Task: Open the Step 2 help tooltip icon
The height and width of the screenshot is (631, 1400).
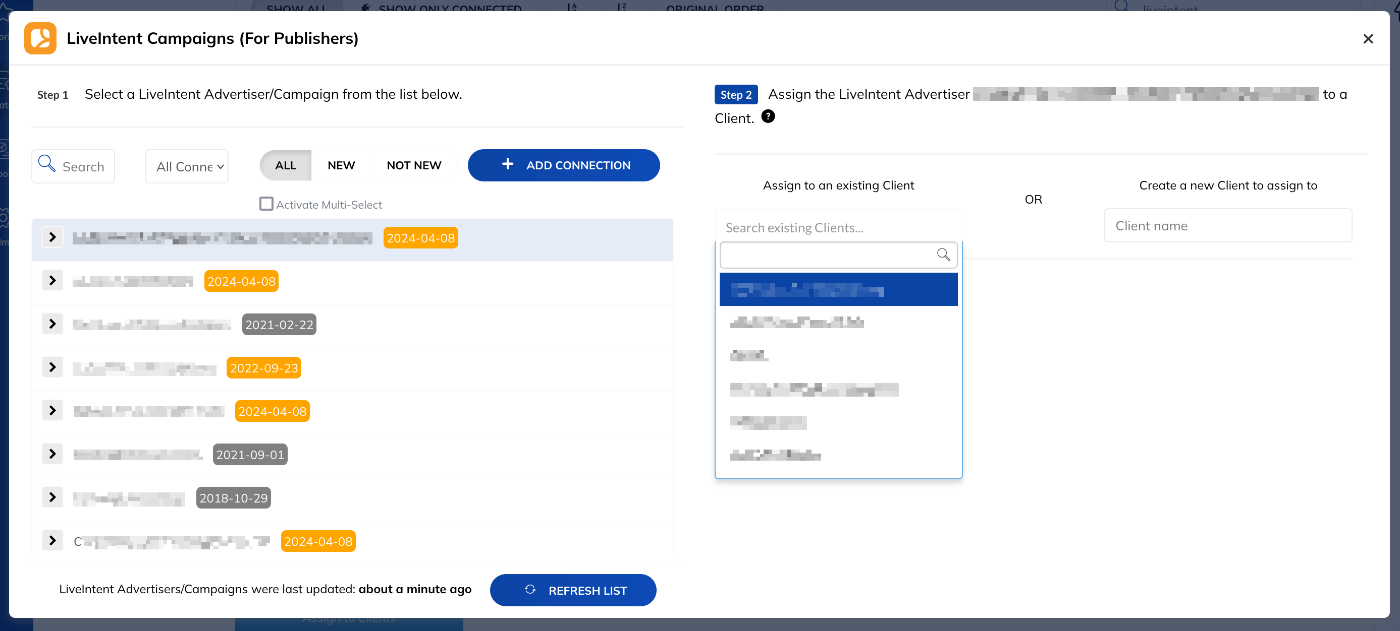Action: tap(768, 116)
